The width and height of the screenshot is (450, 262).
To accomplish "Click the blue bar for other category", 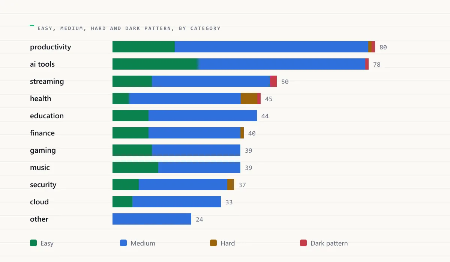I will coord(152,219).
